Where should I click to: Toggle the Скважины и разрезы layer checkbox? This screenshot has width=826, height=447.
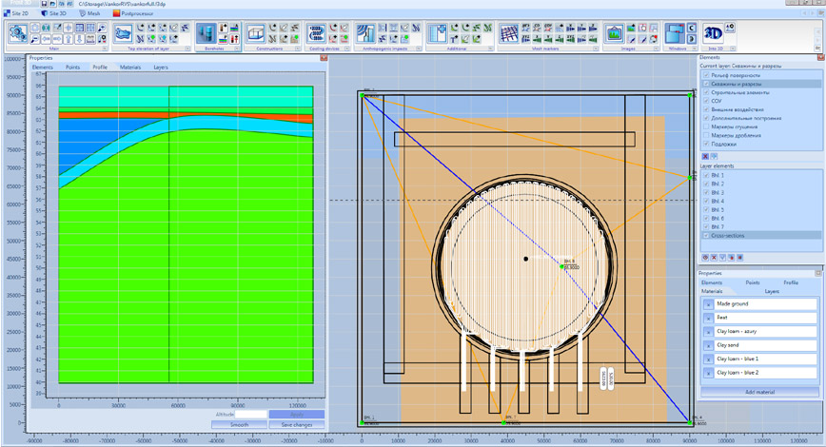click(706, 84)
